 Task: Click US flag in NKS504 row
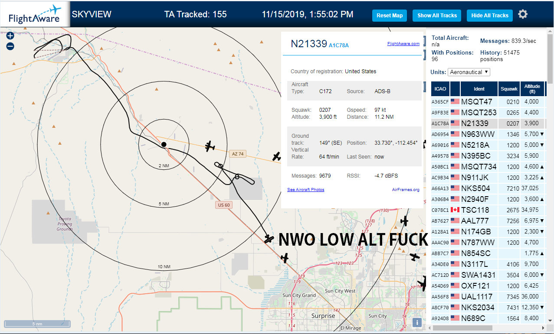coord(455,188)
